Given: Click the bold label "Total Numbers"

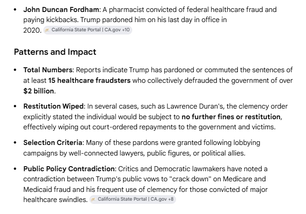Looking at the screenshot, I should coord(47,70).
